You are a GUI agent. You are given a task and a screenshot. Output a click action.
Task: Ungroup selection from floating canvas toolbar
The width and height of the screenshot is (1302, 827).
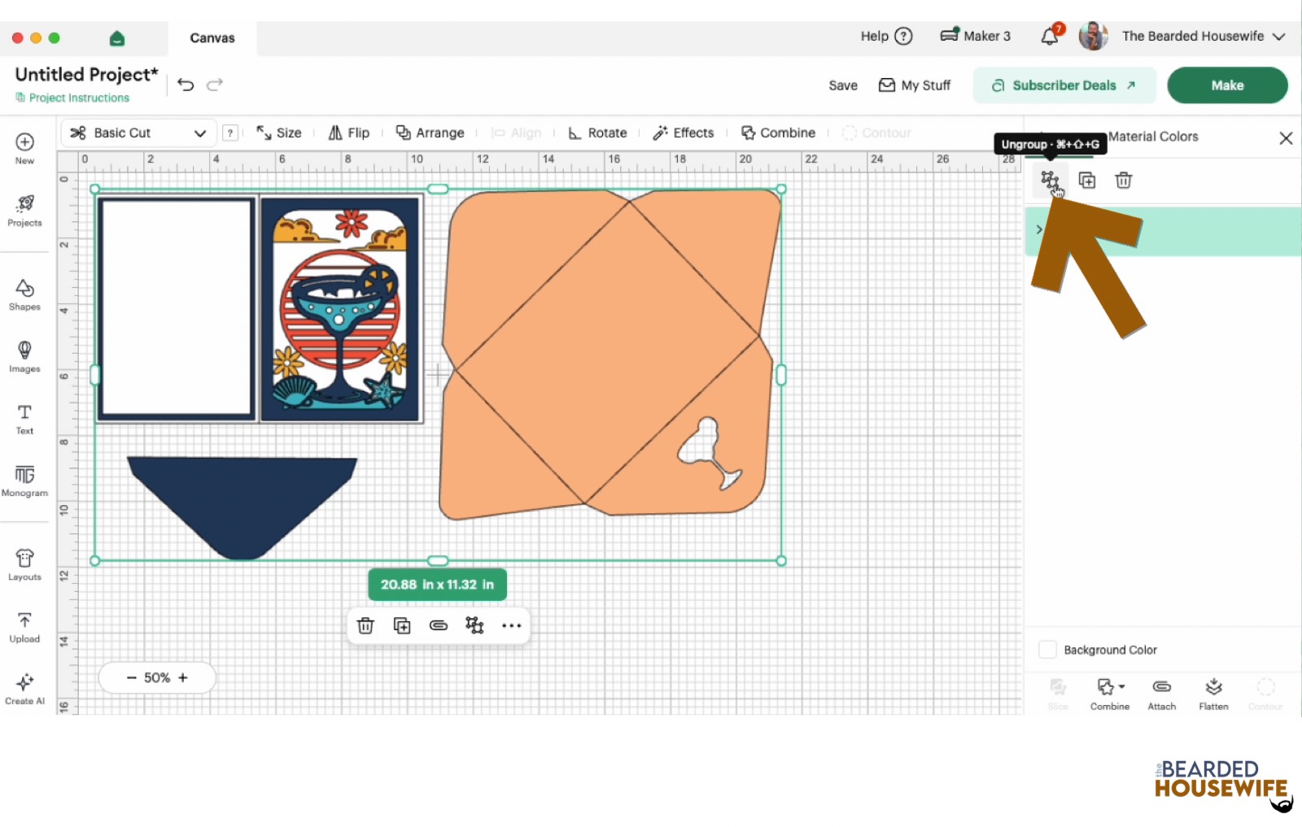pyautogui.click(x=474, y=625)
